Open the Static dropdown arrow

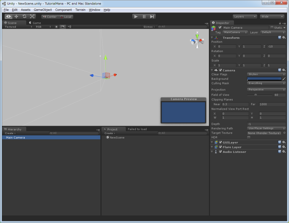click(284, 28)
